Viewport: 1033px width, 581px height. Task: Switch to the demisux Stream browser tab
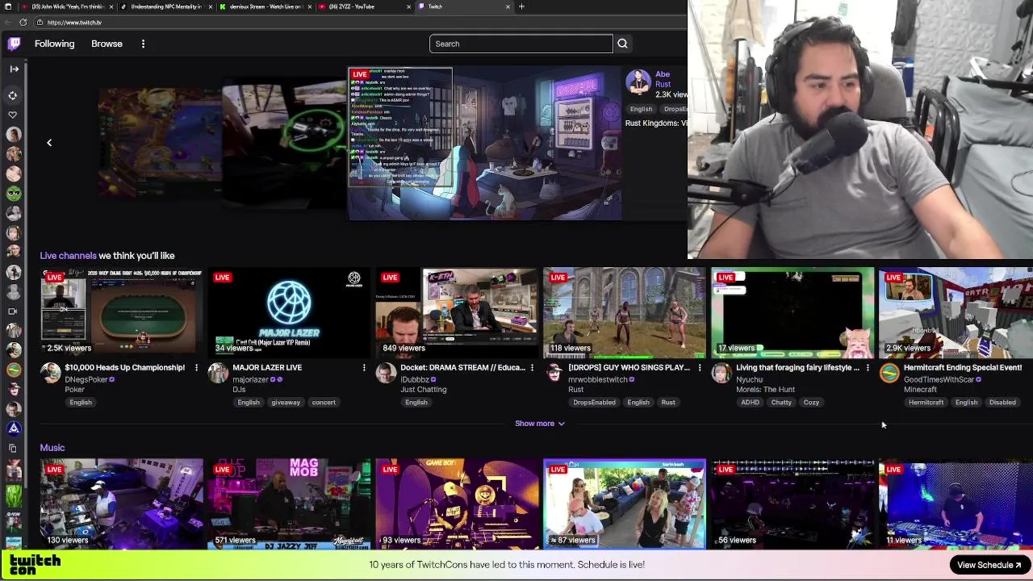click(266, 6)
